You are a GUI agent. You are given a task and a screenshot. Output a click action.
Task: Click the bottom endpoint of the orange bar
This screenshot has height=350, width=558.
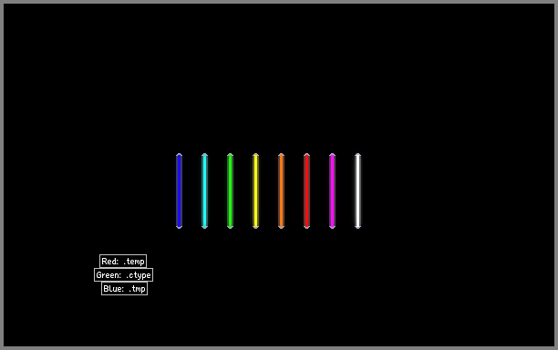point(281,227)
